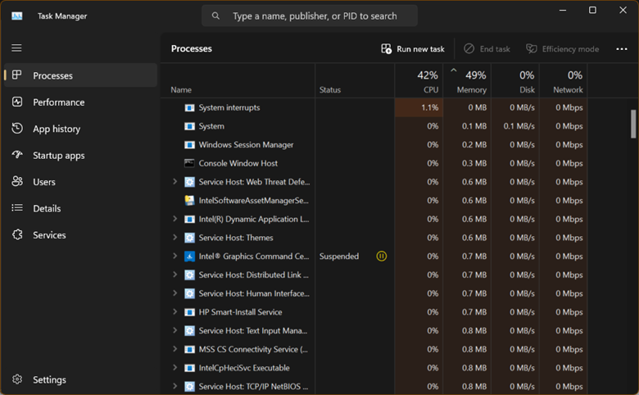This screenshot has height=395, width=639.
Task: Sort by the Status column header
Action: [355, 80]
